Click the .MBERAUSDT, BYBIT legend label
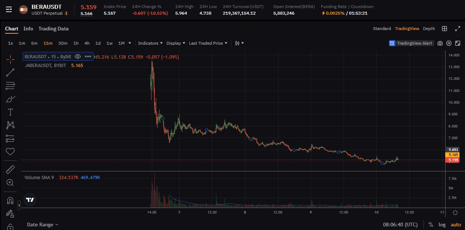Viewport: 465px width, 230px height. 45,65
